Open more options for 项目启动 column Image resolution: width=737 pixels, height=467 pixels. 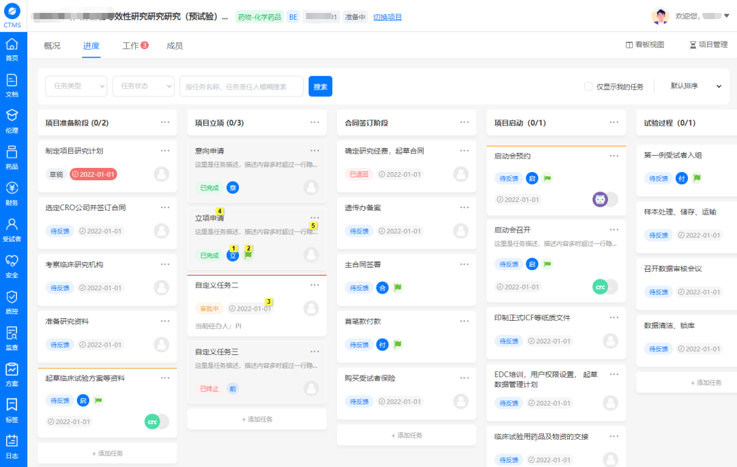pos(614,122)
